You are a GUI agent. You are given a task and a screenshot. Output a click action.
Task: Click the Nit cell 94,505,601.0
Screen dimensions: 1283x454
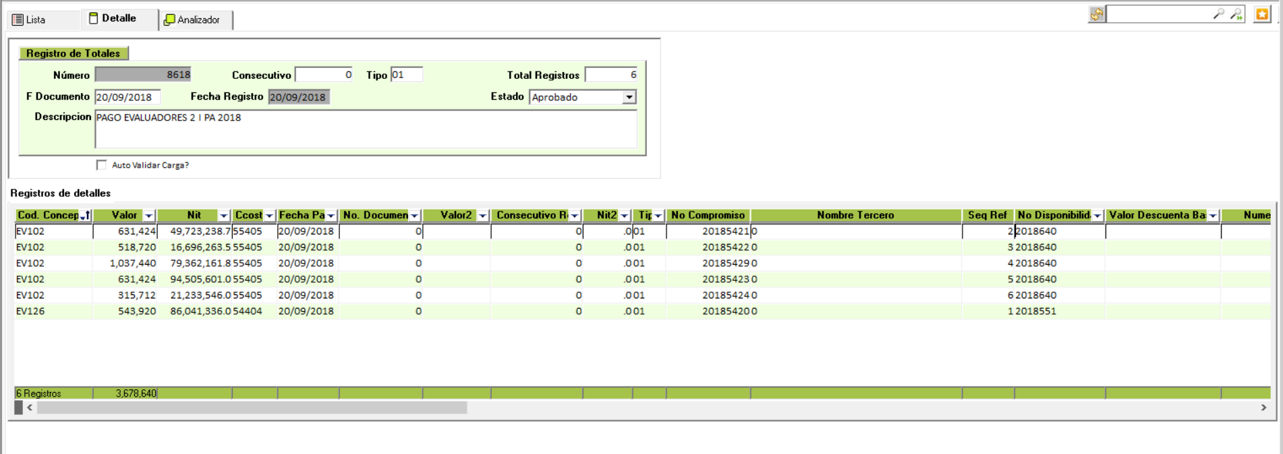[195, 279]
